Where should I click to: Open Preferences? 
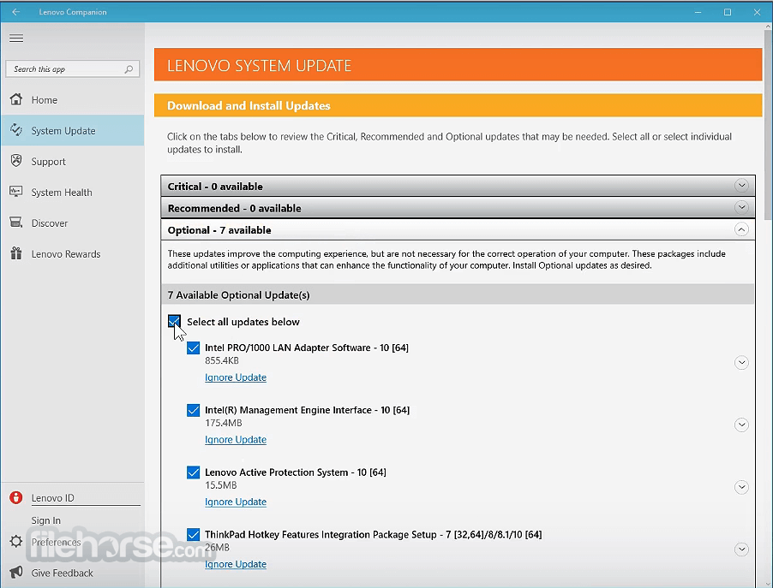[56, 542]
